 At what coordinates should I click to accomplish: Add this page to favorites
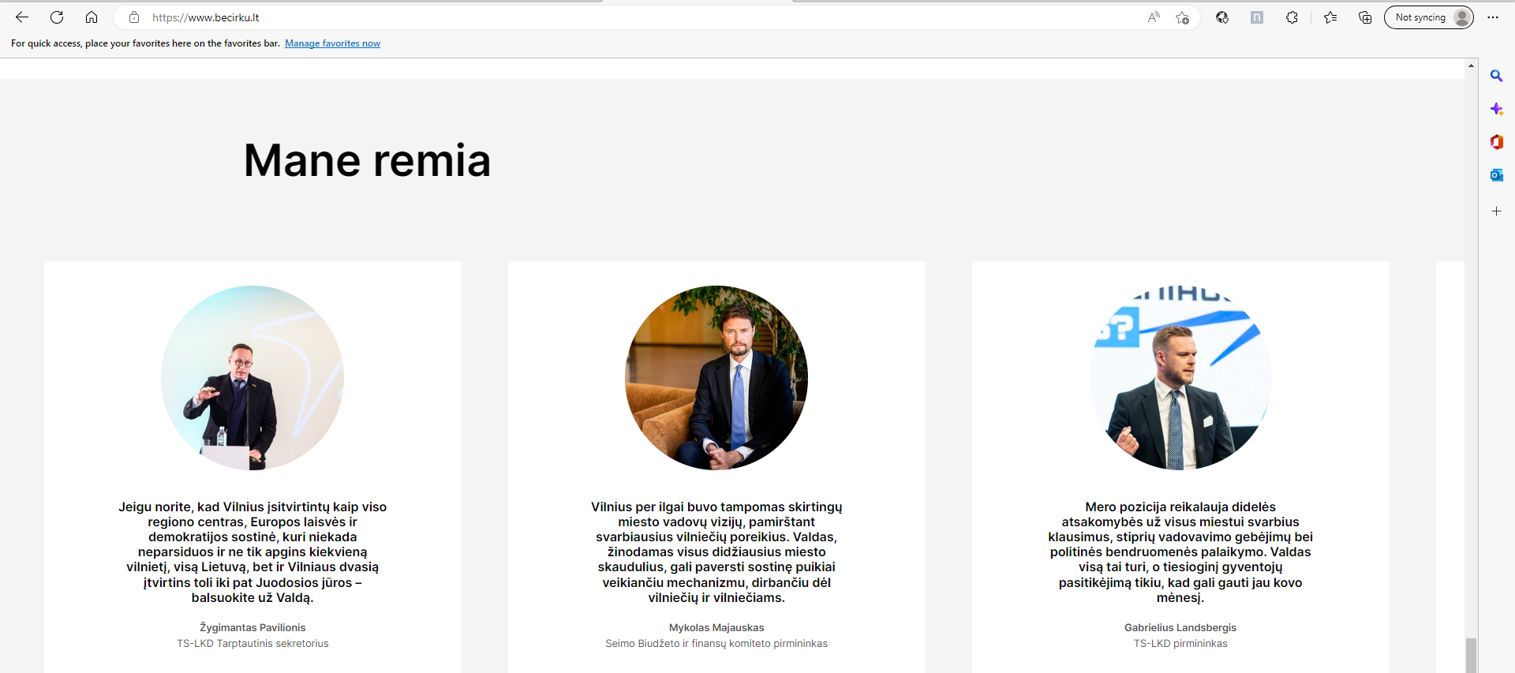pos(1182,17)
